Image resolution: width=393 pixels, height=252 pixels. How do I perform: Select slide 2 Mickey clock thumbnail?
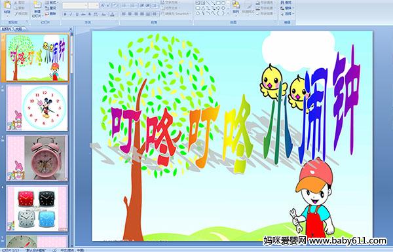37,108
